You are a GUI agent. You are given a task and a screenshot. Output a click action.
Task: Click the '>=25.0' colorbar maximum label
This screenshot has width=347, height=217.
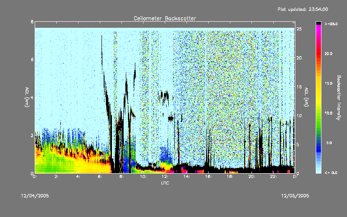coord(331,24)
